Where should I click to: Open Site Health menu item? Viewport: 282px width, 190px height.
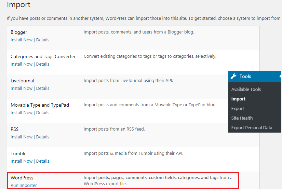(x=242, y=118)
